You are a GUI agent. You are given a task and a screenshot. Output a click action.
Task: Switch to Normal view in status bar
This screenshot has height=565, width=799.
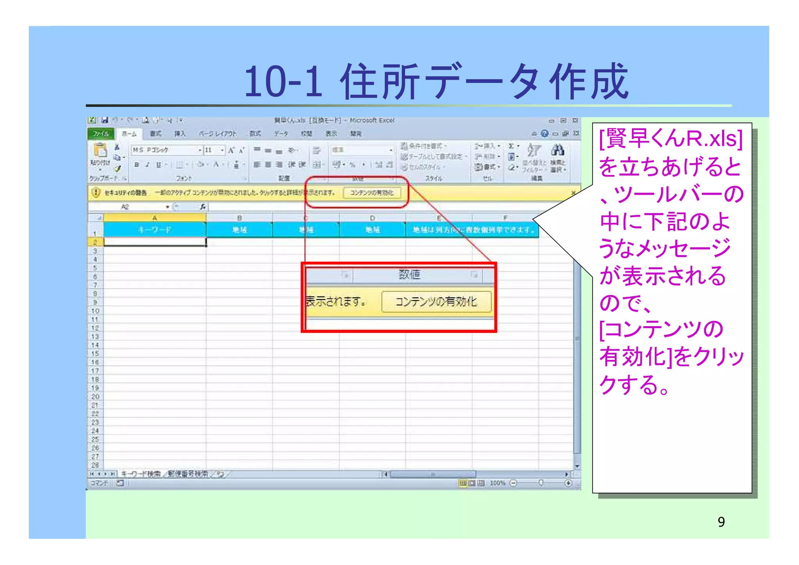point(463,483)
